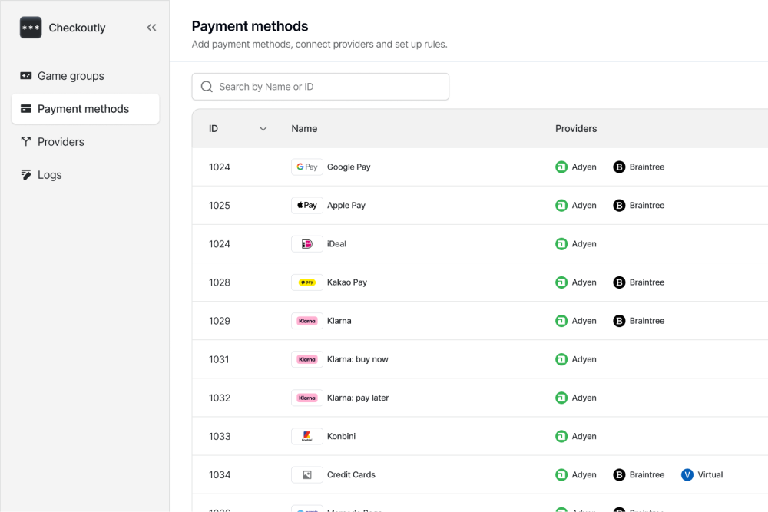Click the iDeal payment icon

307,243
